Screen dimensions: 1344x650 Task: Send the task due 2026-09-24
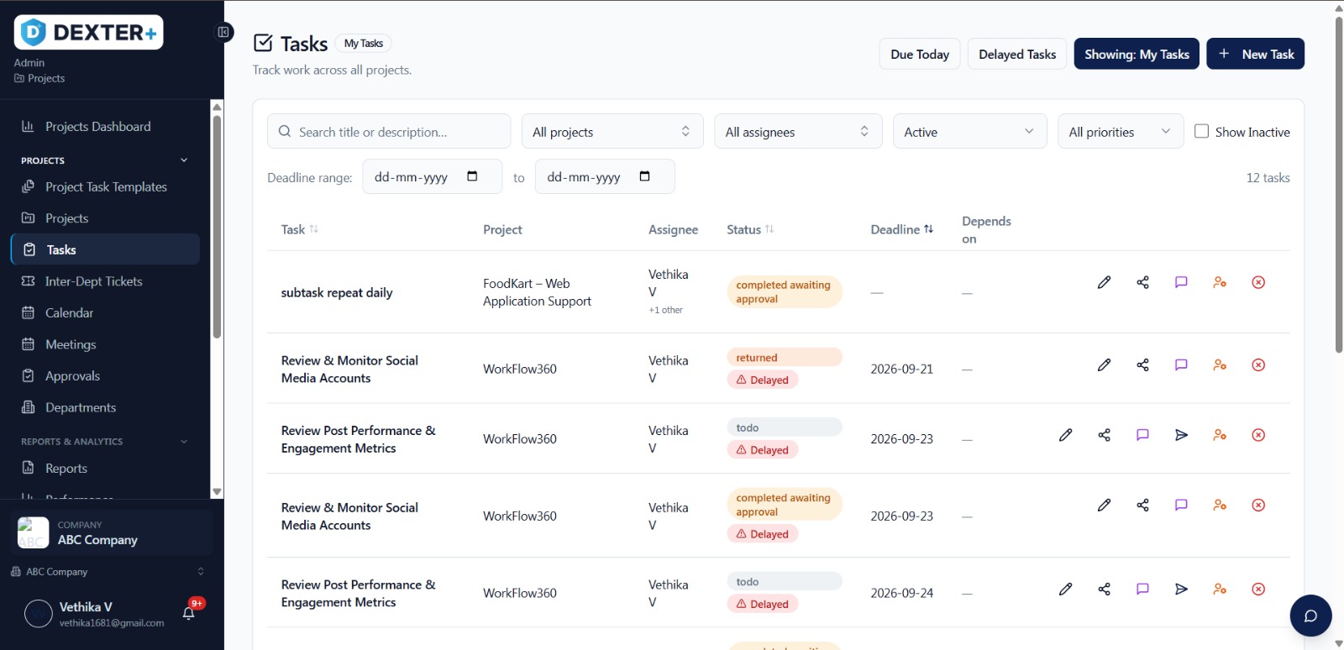1181,589
